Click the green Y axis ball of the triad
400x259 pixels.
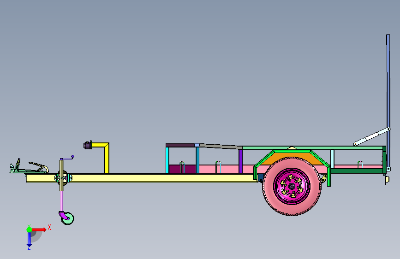(x=29, y=230)
